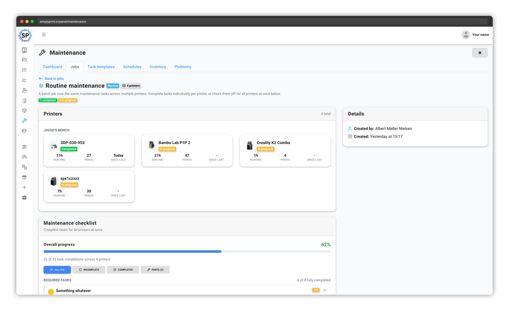Viewport: 509px width, 311px height.
Task: Open the Task templates tab
Action: point(101,67)
